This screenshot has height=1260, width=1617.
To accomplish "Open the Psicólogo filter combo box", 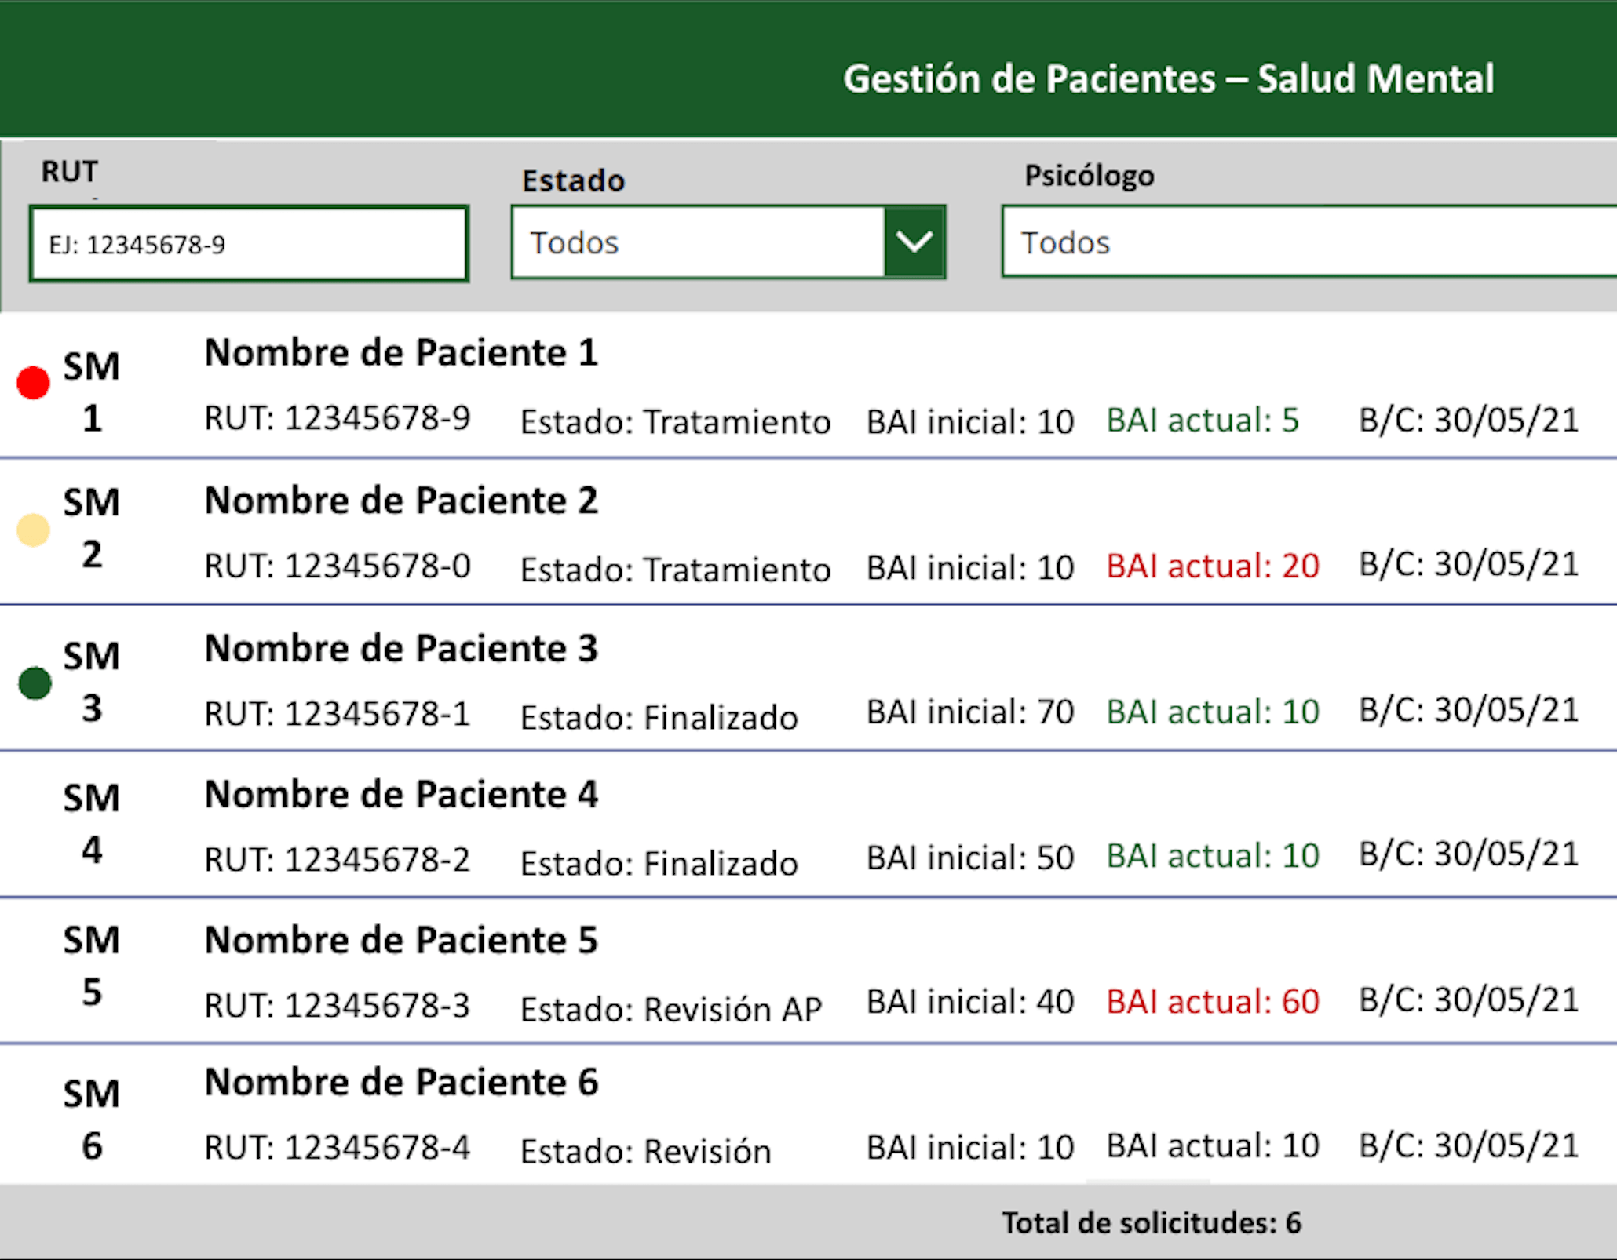I will [1309, 242].
